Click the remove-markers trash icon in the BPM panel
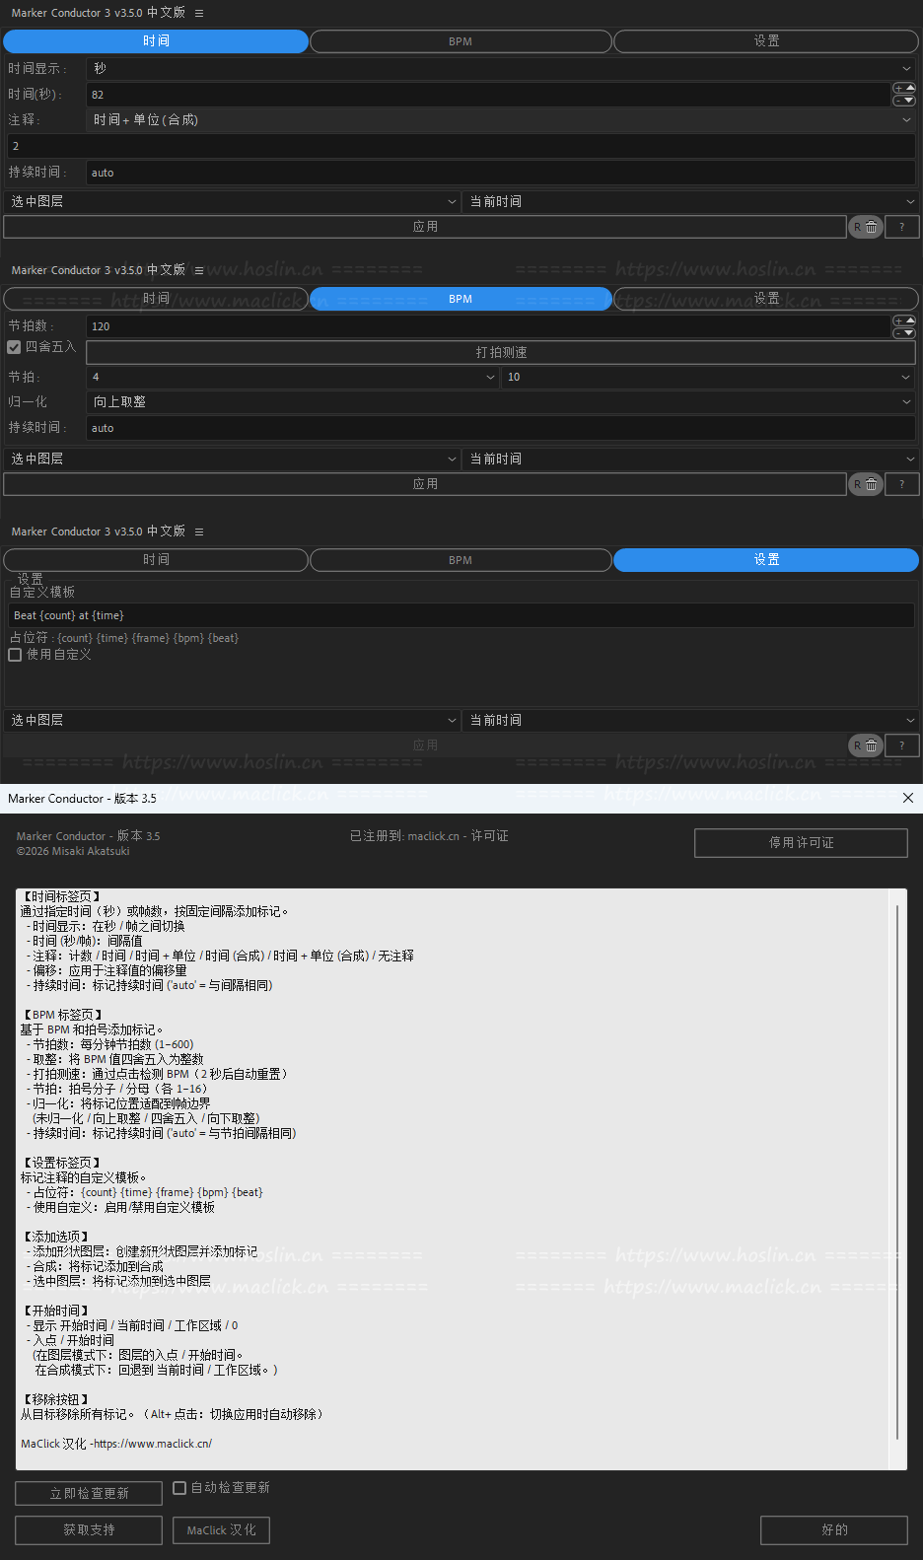923x1560 pixels. [x=871, y=484]
